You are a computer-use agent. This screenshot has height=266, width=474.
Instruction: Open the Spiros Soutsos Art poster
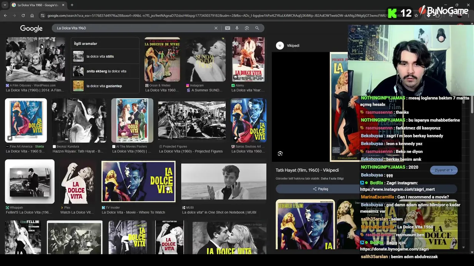pos(248,120)
